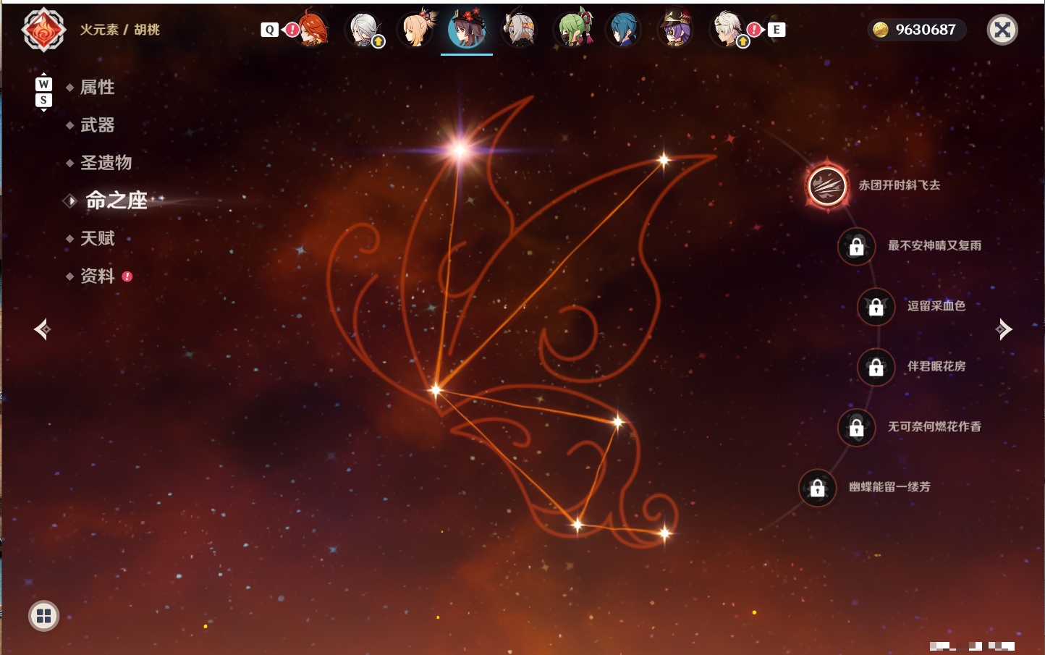
Task: Open the 天赋 talents tab
Action: click(97, 238)
